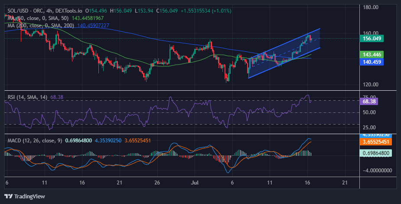The image size is (401, 204).
Task: Click the MACD histogram label 0.69864800
Action: point(375,153)
